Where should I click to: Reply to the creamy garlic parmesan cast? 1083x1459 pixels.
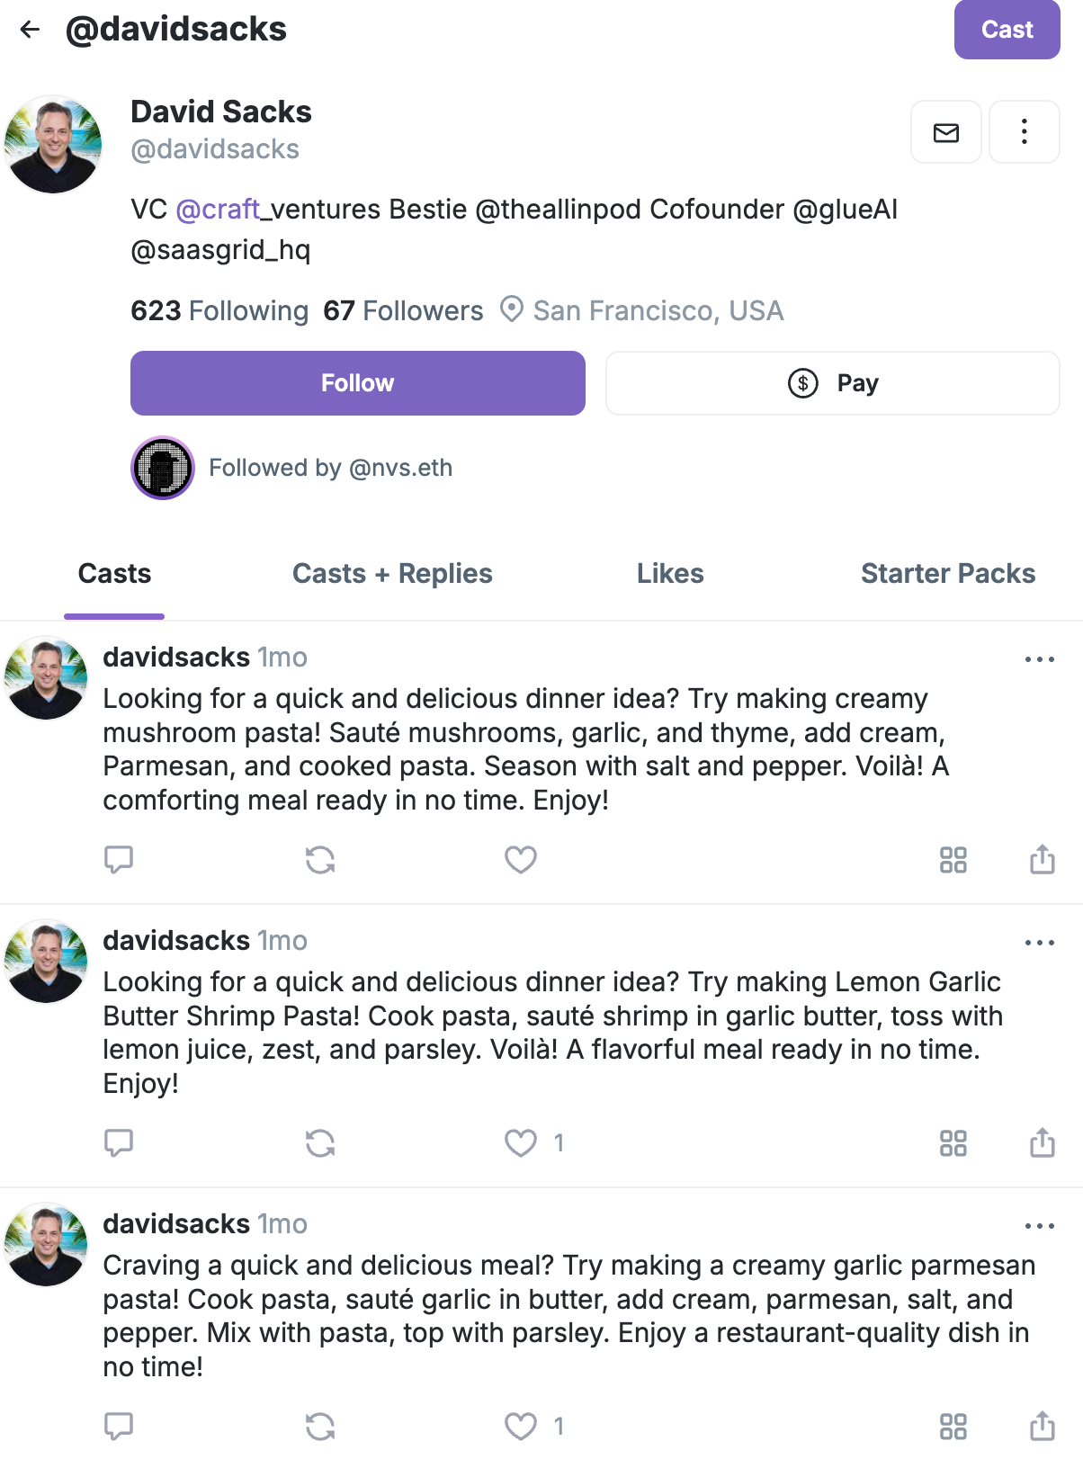coord(119,1427)
